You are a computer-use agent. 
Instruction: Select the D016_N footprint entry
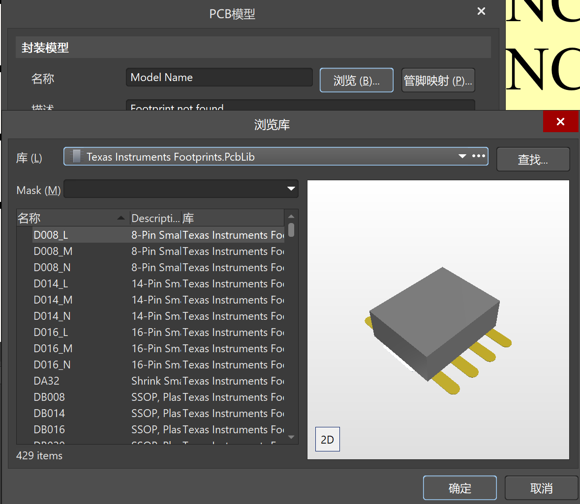pos(52,365)
